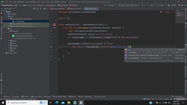Switch to option_menu.xml editor tab
The image size is (187, 105).
tap(75, 8)
